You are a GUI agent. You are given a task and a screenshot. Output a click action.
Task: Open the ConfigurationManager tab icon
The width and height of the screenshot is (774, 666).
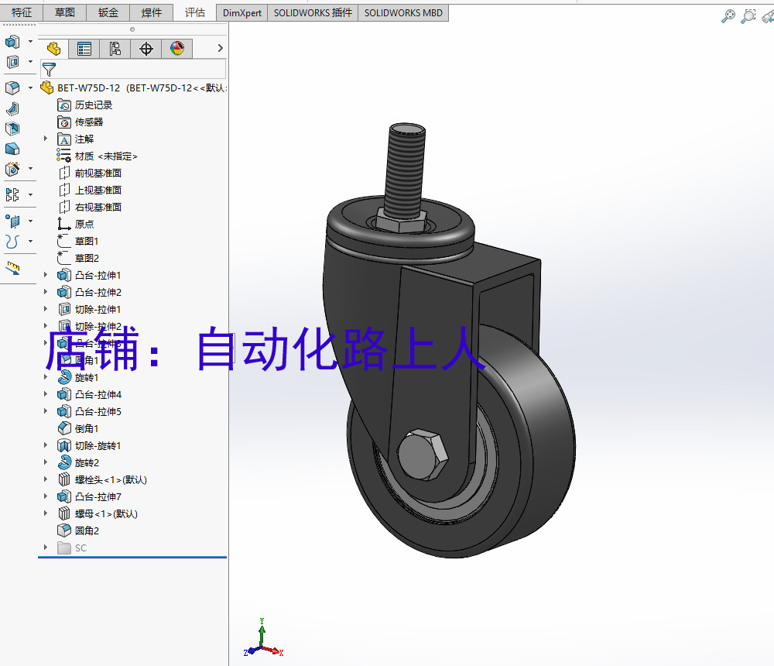[x=115, y=49]
